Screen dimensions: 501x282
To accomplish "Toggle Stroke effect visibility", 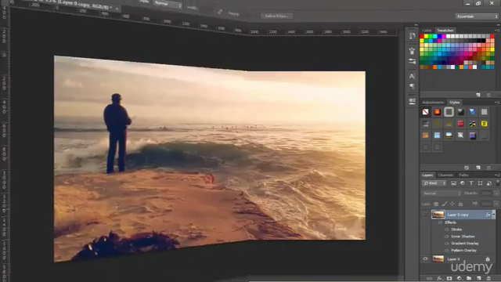I will click(447, 230).
